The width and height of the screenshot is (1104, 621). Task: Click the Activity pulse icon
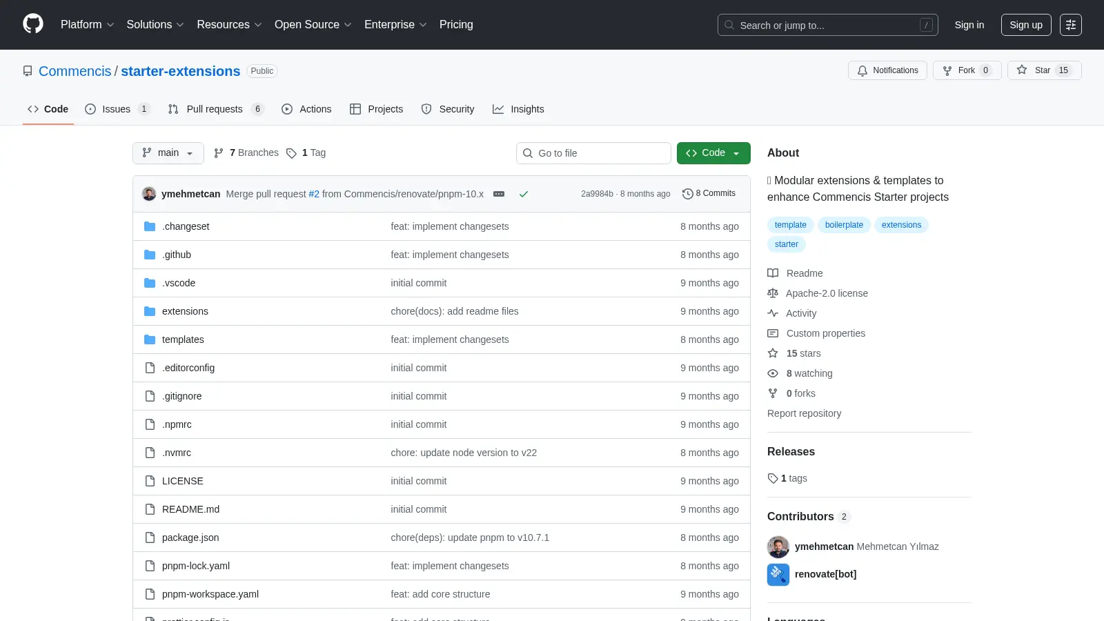[773, 313]
